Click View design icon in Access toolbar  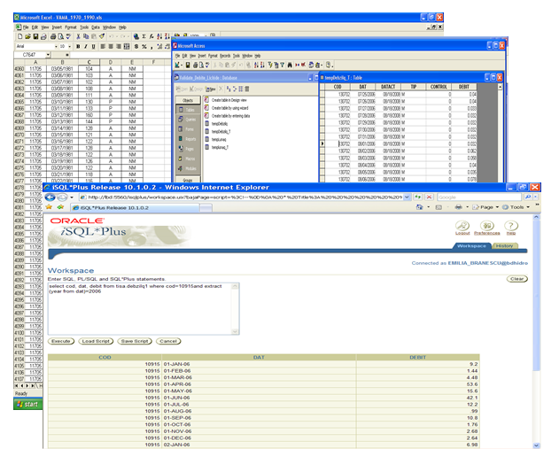(177, 65)
